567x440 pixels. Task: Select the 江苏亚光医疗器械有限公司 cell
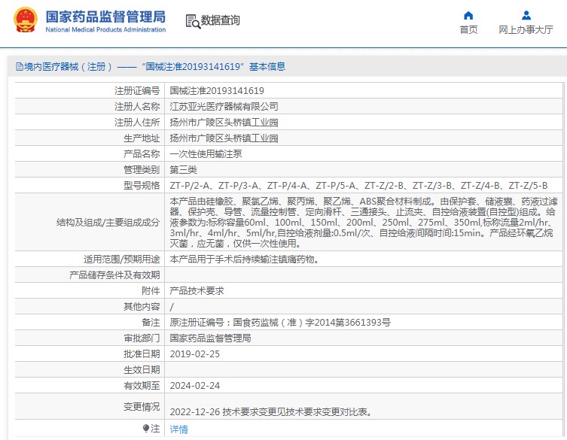pyautogui.click(x=224, y=107)
